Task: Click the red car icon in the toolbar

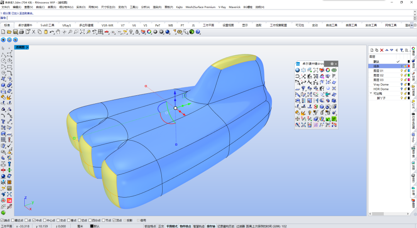Action: coord(107,32)
